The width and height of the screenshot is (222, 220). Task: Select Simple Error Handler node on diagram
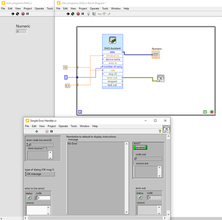(x=160, y=78)
